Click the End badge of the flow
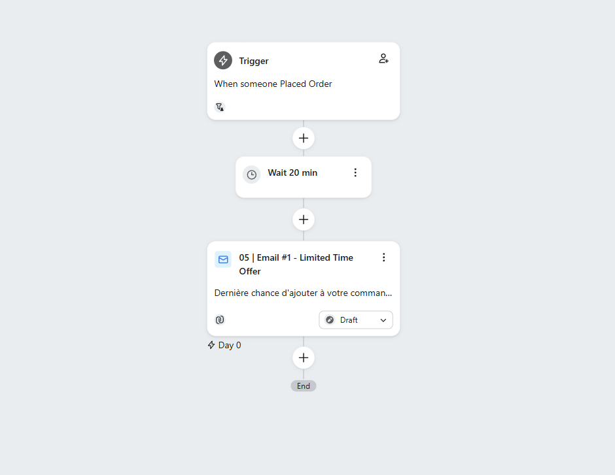This screenshot has width=615, height=475. click(x=304, y=386)
